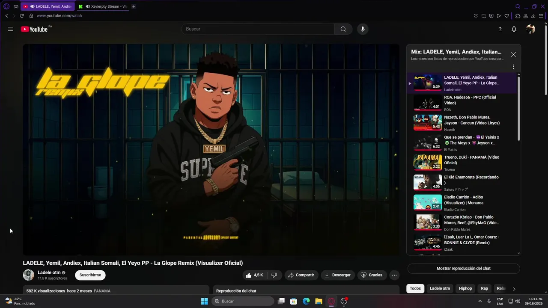Screen dimensions: 548x308
Task: Open Opera extensions cube icon
Action: (x=518, y=16)
